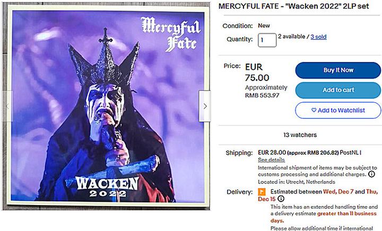Click the EUR 28.00 shipping cost text
382x231 pixels.
point(272,153)
